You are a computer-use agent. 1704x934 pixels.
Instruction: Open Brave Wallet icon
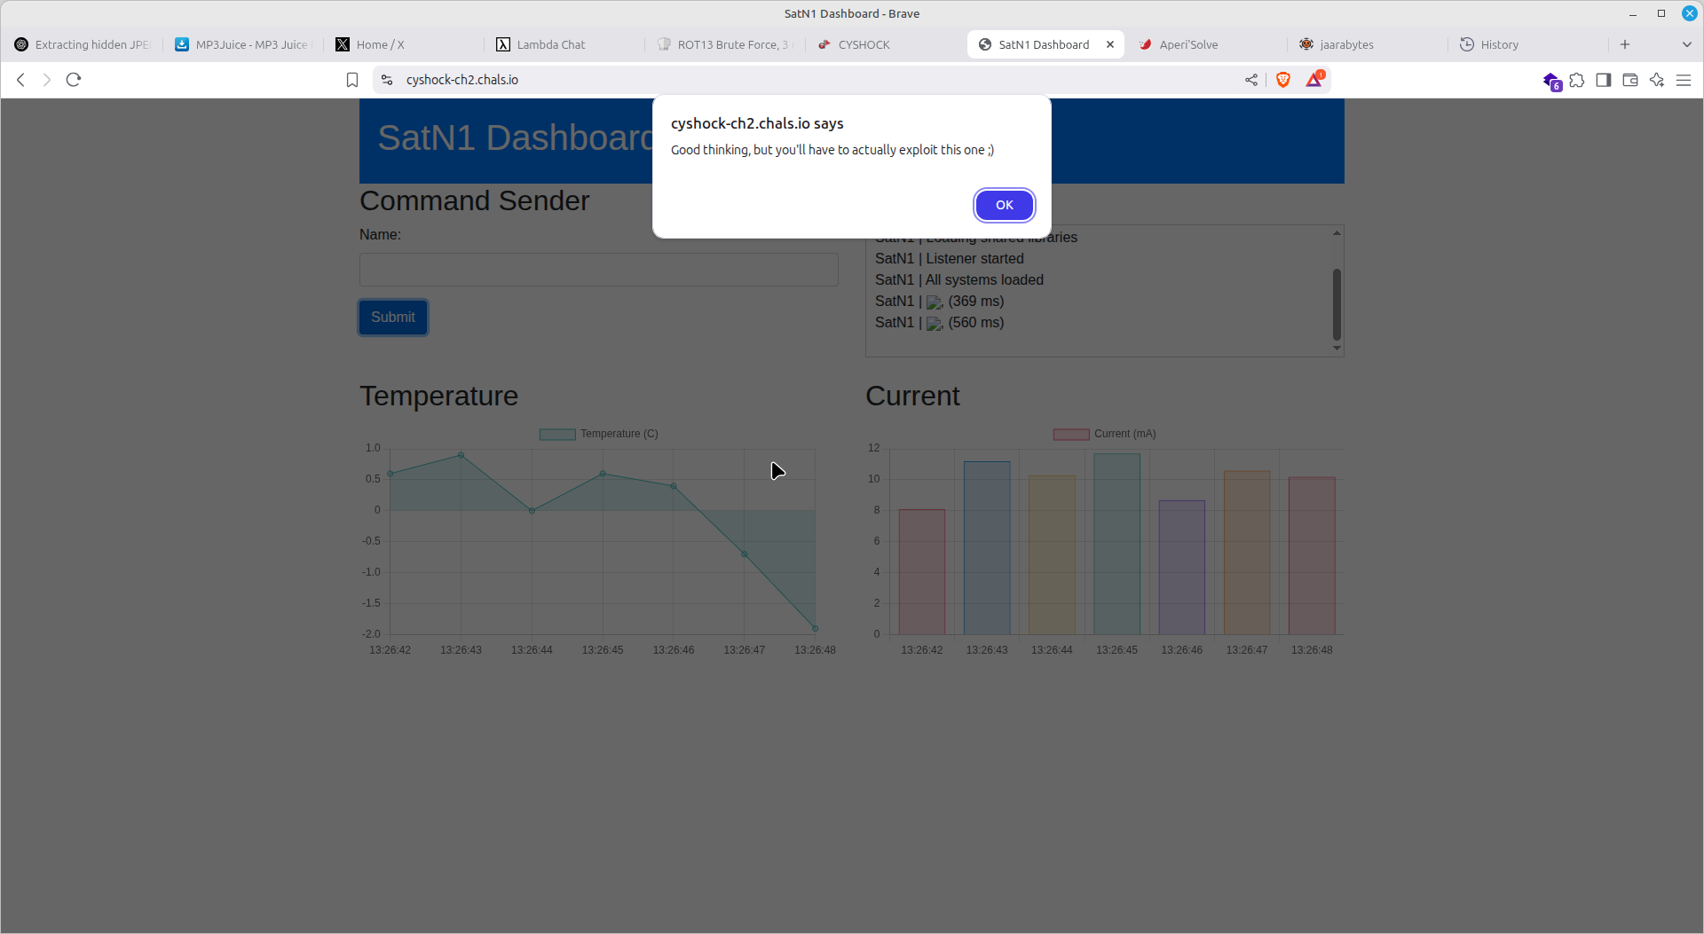click(x=1630, y=80)
